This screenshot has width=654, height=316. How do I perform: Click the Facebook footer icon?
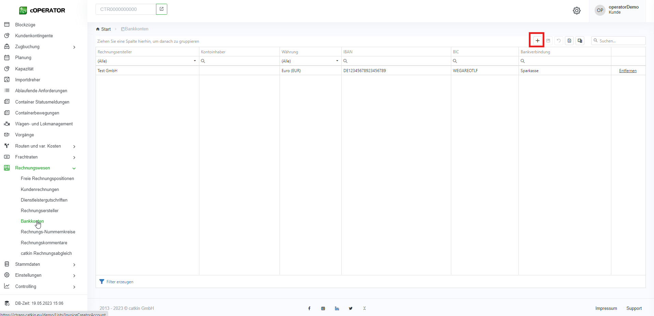pos(309,308)
